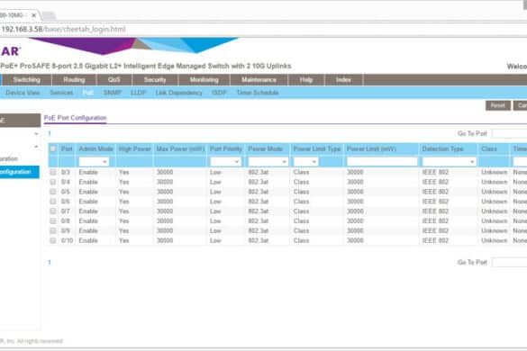Collapse the second sidebar section arrow
527x351 pixels.
point(36,147)
